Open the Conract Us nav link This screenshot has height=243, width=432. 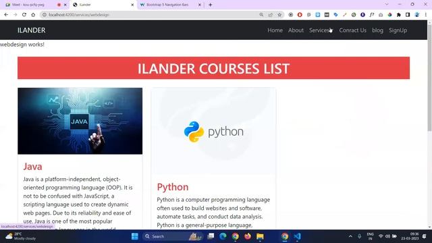click(352, 30)
